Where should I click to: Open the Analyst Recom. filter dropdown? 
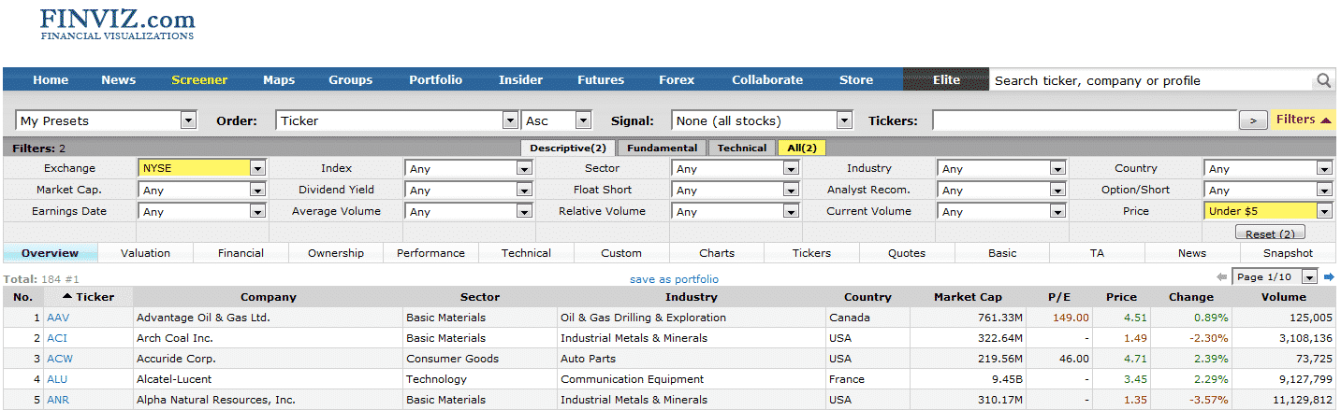click(1001, 191)
